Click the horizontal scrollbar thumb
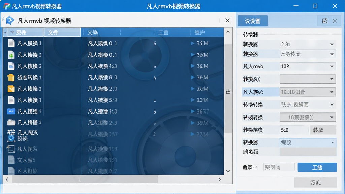This screenshot has width=345, height=194. [x=85, y=179]
